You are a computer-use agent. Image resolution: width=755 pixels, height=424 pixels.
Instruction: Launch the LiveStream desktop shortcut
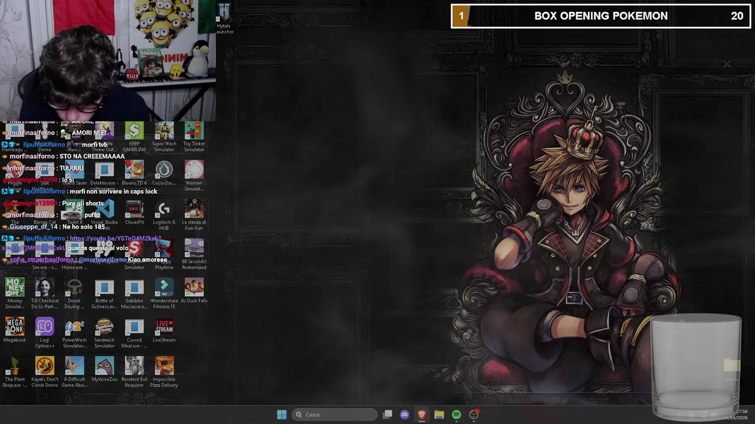point(164,330)
